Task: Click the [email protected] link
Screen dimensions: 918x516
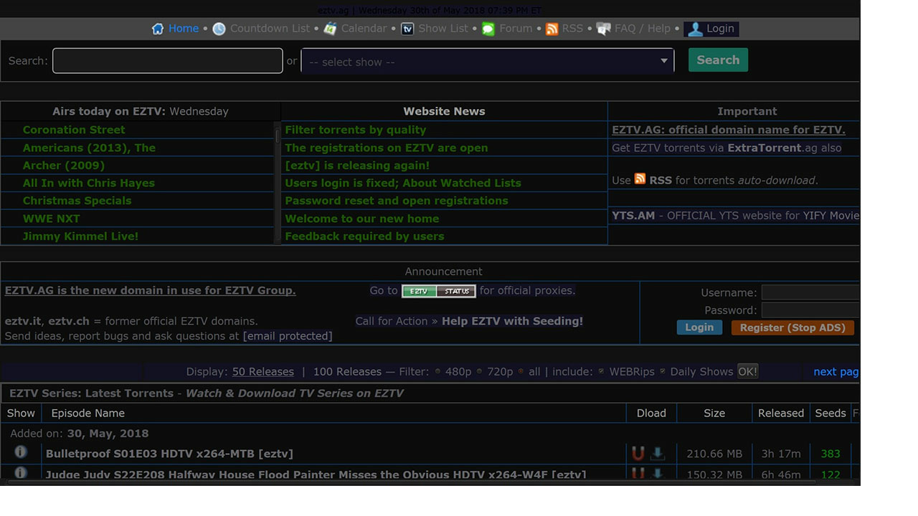Action: 288,335
